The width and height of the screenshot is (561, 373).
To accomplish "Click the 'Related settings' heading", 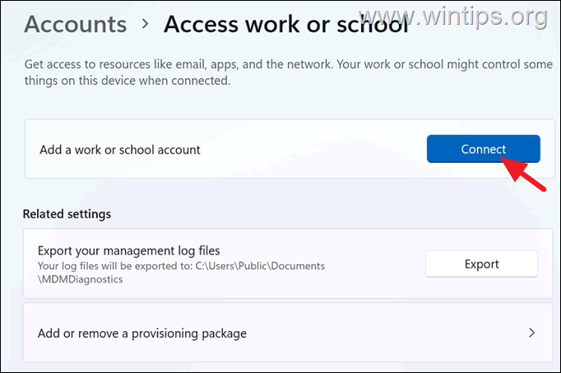I will coord(67,214).
